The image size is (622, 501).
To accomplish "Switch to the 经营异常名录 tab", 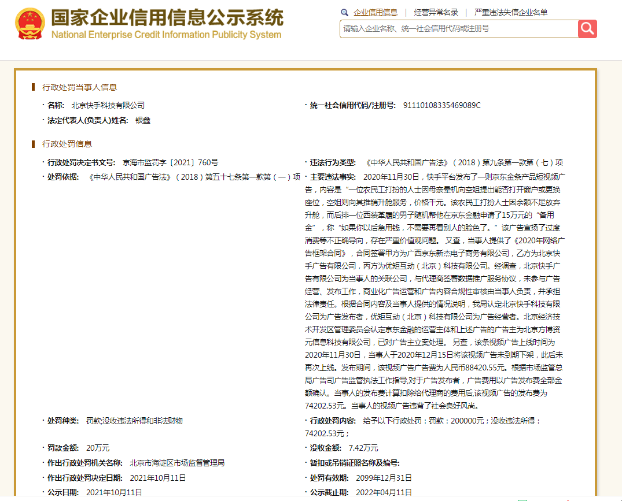I will pyautogui.click(x=436, y=12).
